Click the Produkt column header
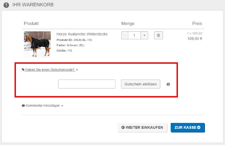The image size is (225, 145). coord(31,23)
